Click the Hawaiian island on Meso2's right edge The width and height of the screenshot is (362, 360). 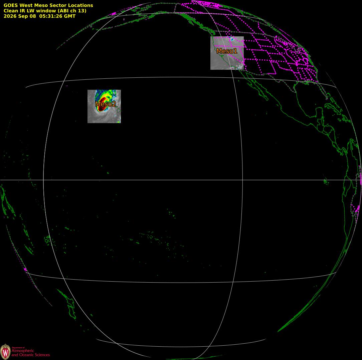[x=119, y=110]
